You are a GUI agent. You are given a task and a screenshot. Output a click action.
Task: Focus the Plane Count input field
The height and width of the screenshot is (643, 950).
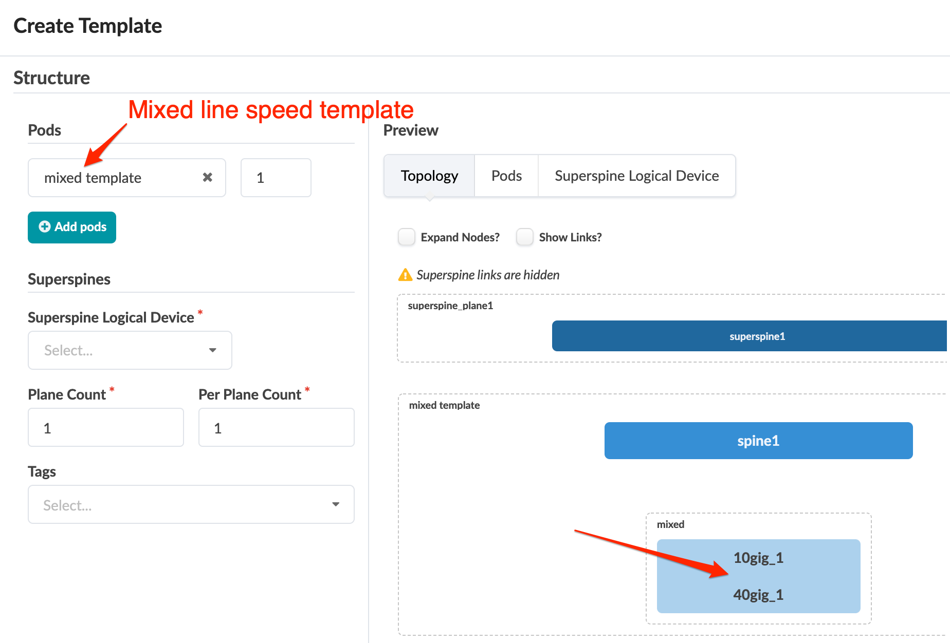click(x=105, y=428)
